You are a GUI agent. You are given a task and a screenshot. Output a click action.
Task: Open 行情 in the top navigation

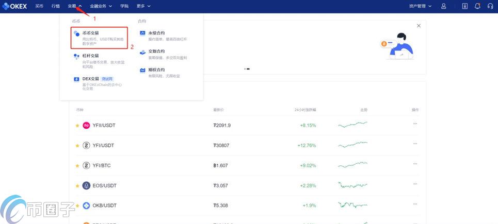pyautogui.click(x=56, y=6)
